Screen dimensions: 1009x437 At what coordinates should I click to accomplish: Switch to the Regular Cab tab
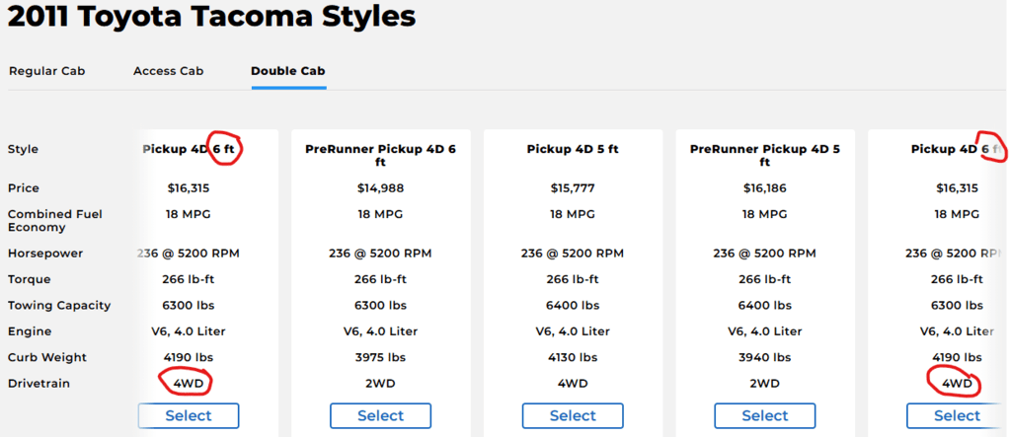[x=47, y=71]
